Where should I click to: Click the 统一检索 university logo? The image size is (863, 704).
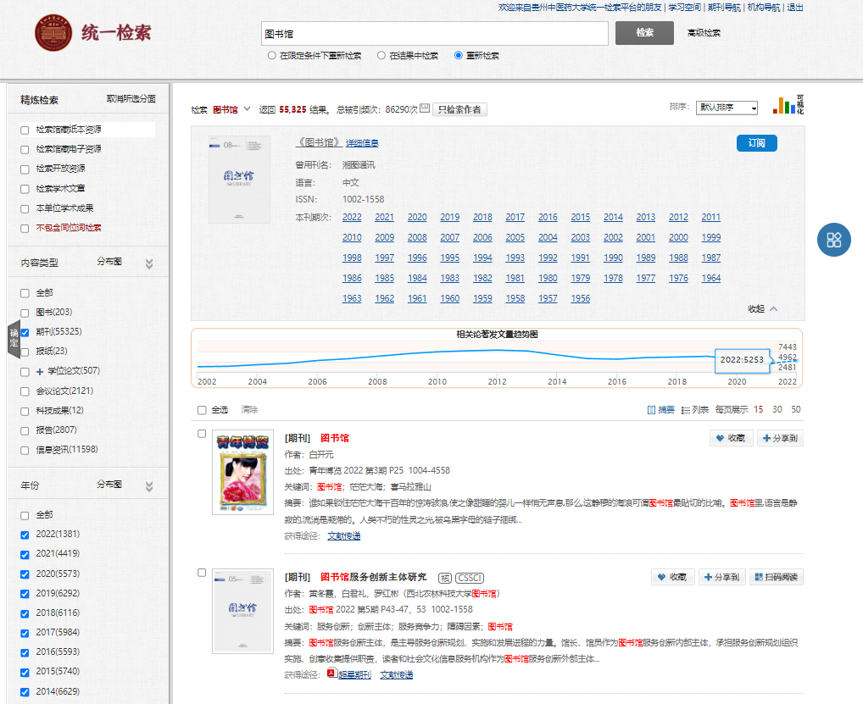53,34
